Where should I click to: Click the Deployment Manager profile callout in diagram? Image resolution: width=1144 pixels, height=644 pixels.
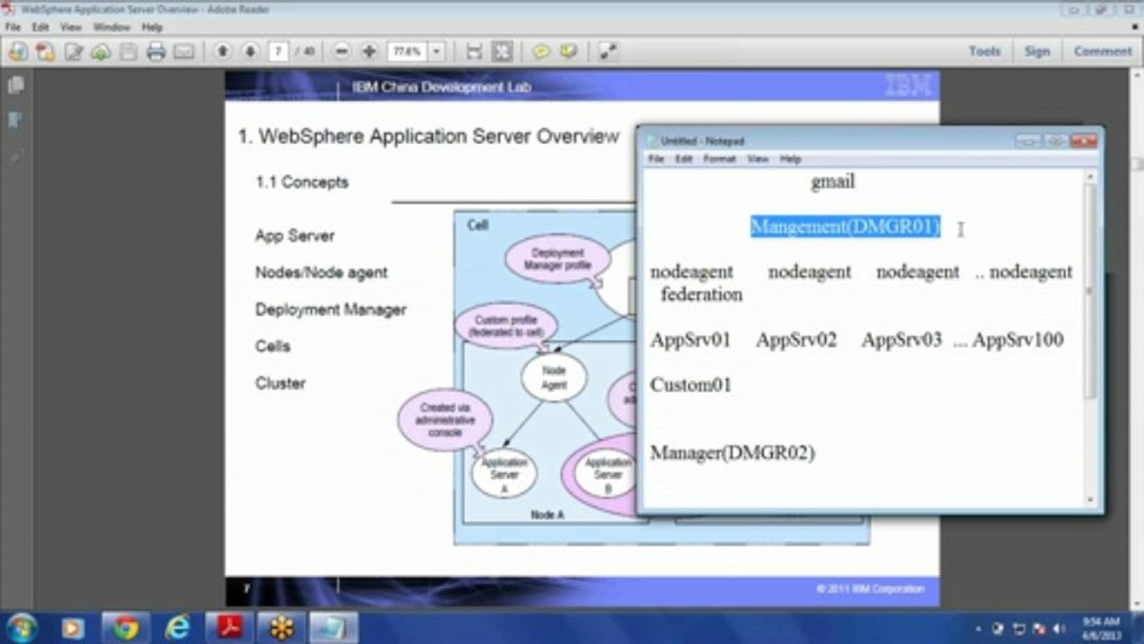click(x=557, y=258)
